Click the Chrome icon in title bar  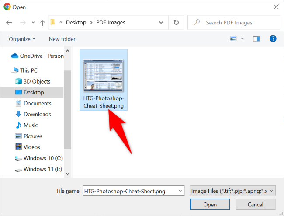pos(7,7)
